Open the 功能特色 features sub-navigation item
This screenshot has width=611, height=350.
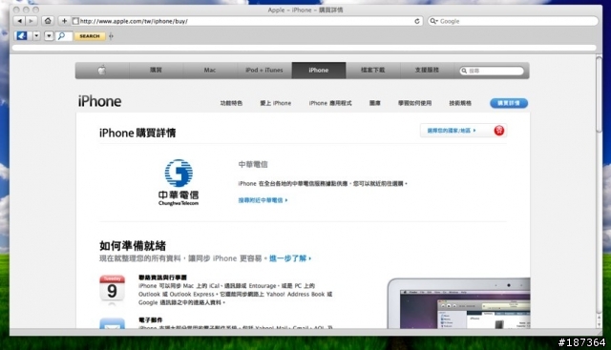click(x=231, y=103)
